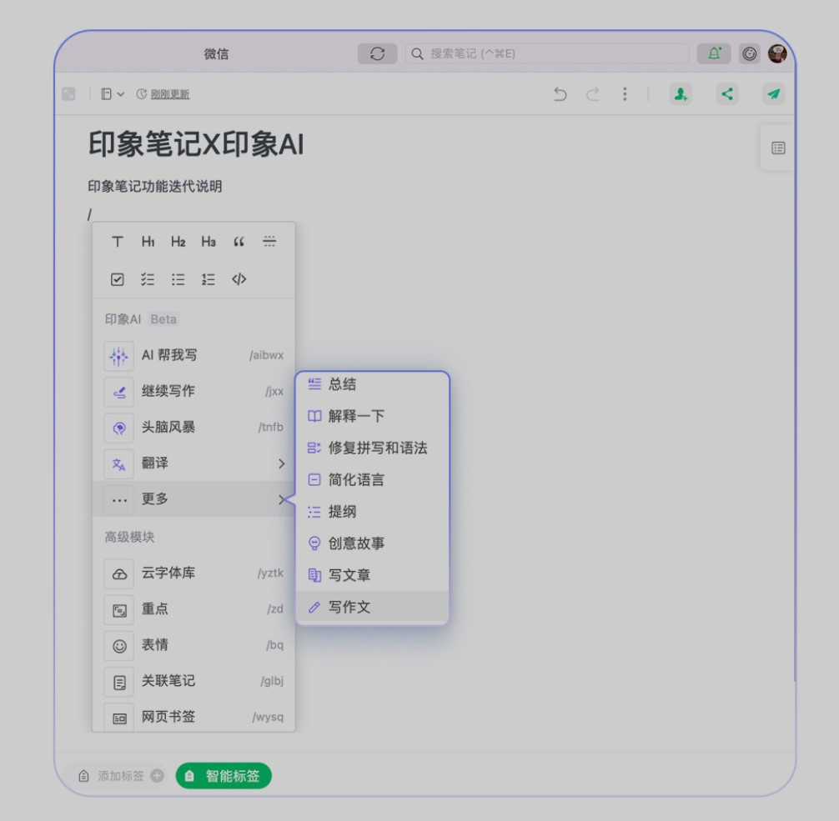Select 重点 module

193,608
